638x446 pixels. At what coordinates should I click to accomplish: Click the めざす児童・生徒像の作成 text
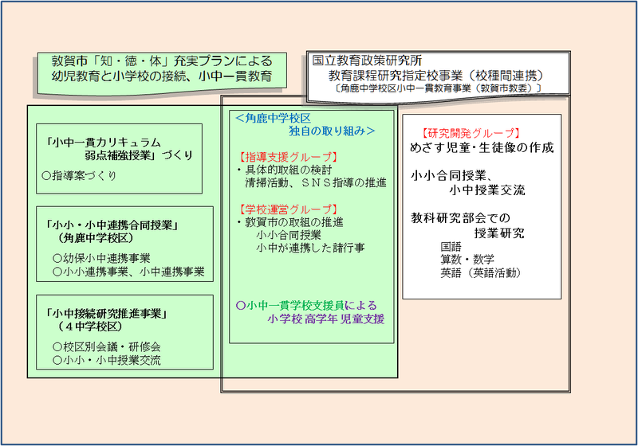[x=481, y=147]
